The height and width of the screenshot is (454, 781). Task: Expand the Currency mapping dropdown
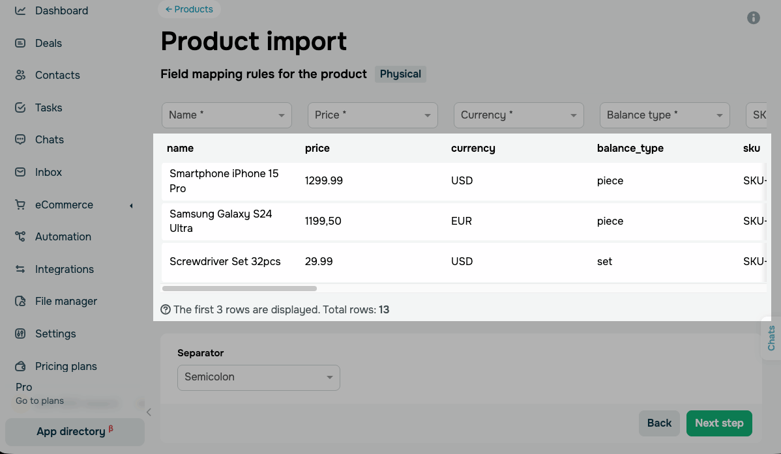[518, 115]
